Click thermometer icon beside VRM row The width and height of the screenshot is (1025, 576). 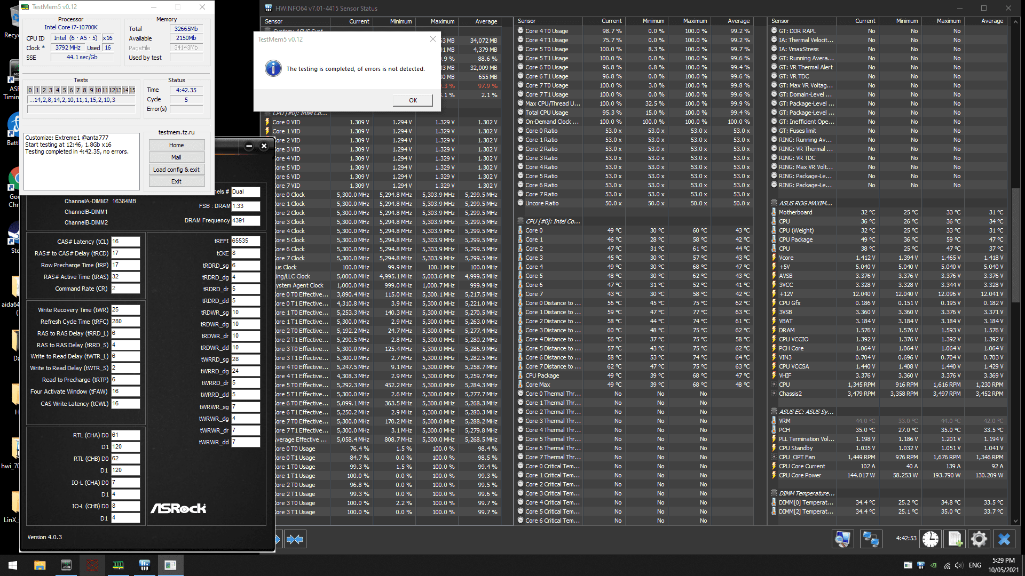tap(774, 421)
